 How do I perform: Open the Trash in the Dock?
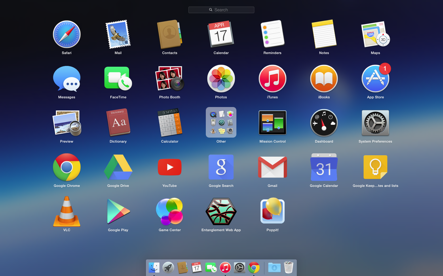coord(289,268)
